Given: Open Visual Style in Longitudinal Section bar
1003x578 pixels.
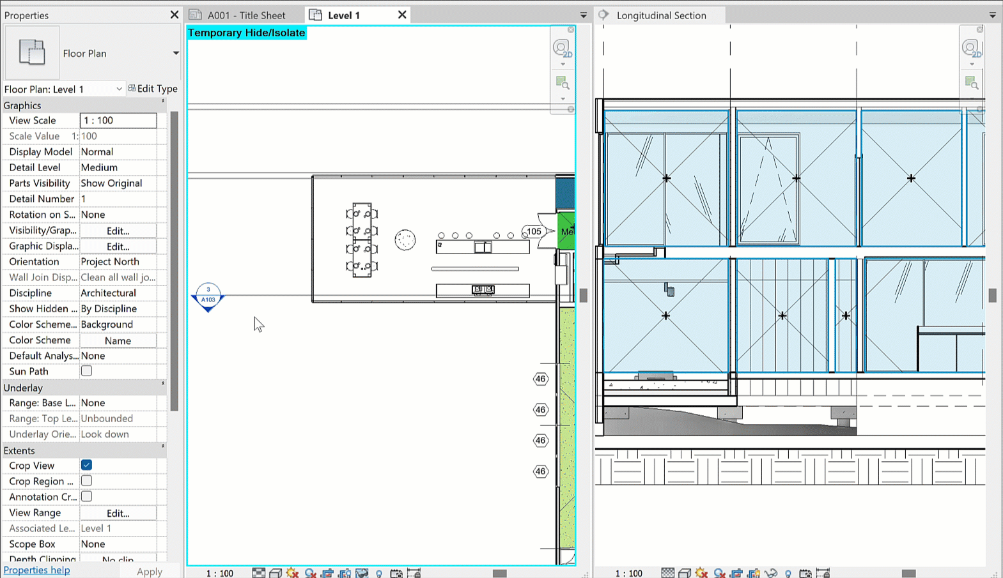Looking at the screenshot, I should tap(685, 573).
